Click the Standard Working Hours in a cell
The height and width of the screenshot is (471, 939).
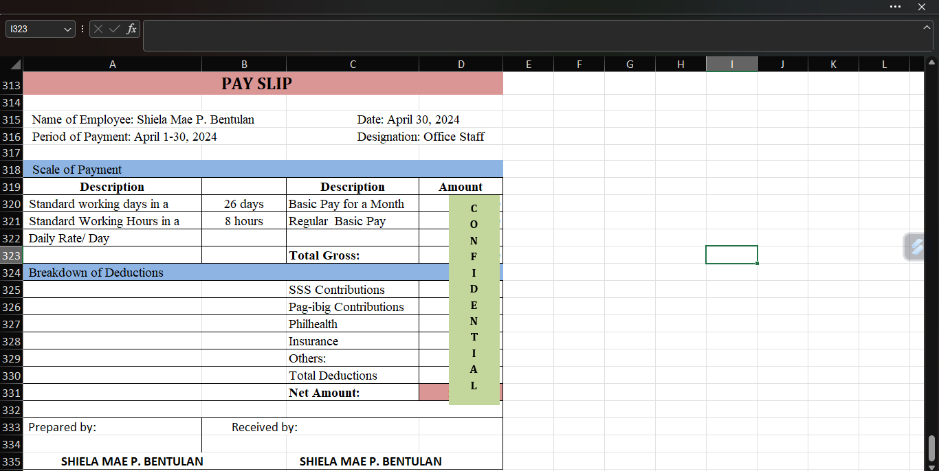pos(113,221)
